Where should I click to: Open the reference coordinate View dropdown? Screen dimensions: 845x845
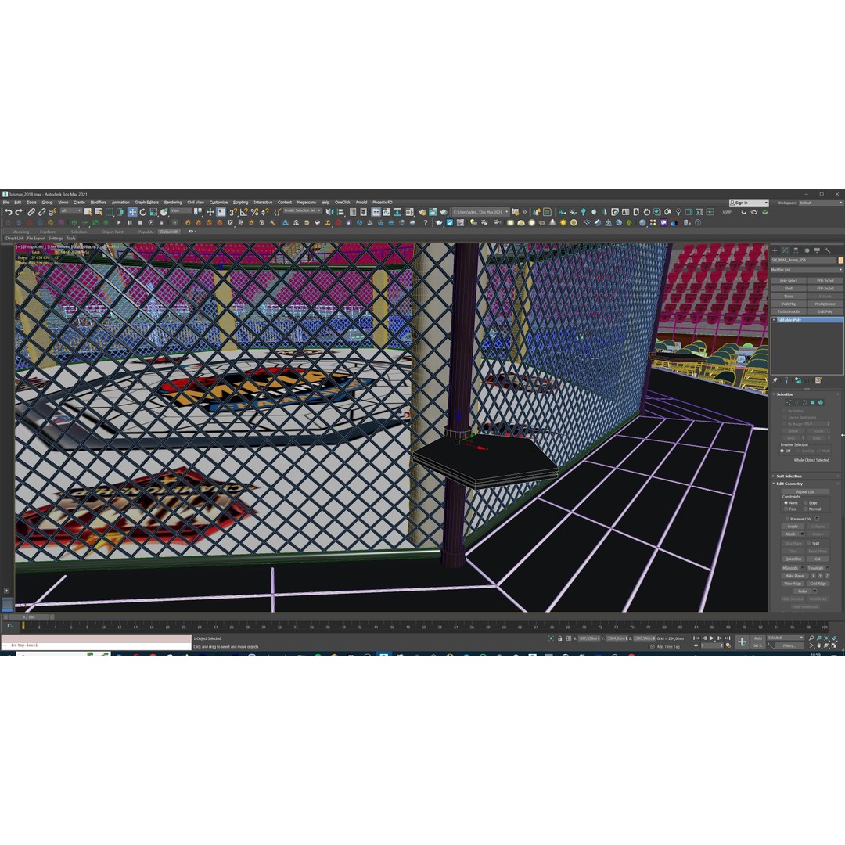[181, 210]
